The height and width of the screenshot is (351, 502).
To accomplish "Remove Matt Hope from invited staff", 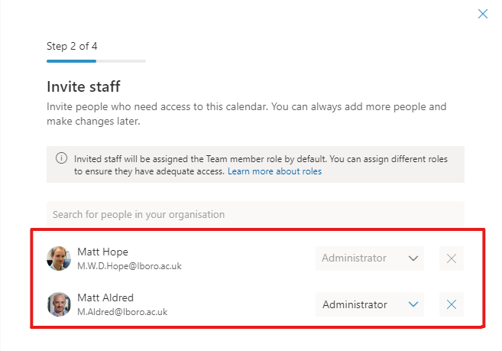I will 452,258.
